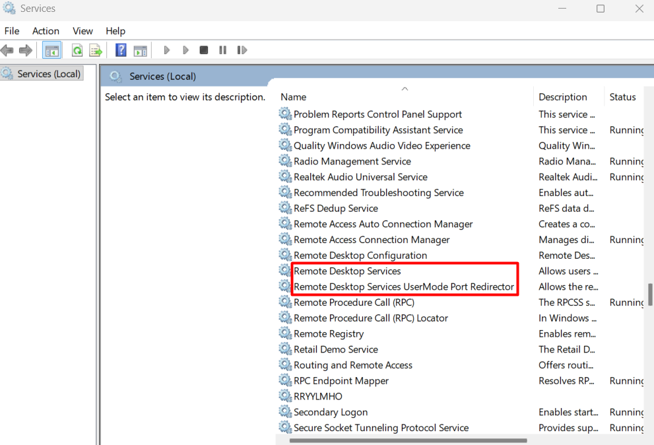This screenshot has height=445, width=654.
Task: Select the Start Service toolbar icon
Action: click(x=166, y=50)
